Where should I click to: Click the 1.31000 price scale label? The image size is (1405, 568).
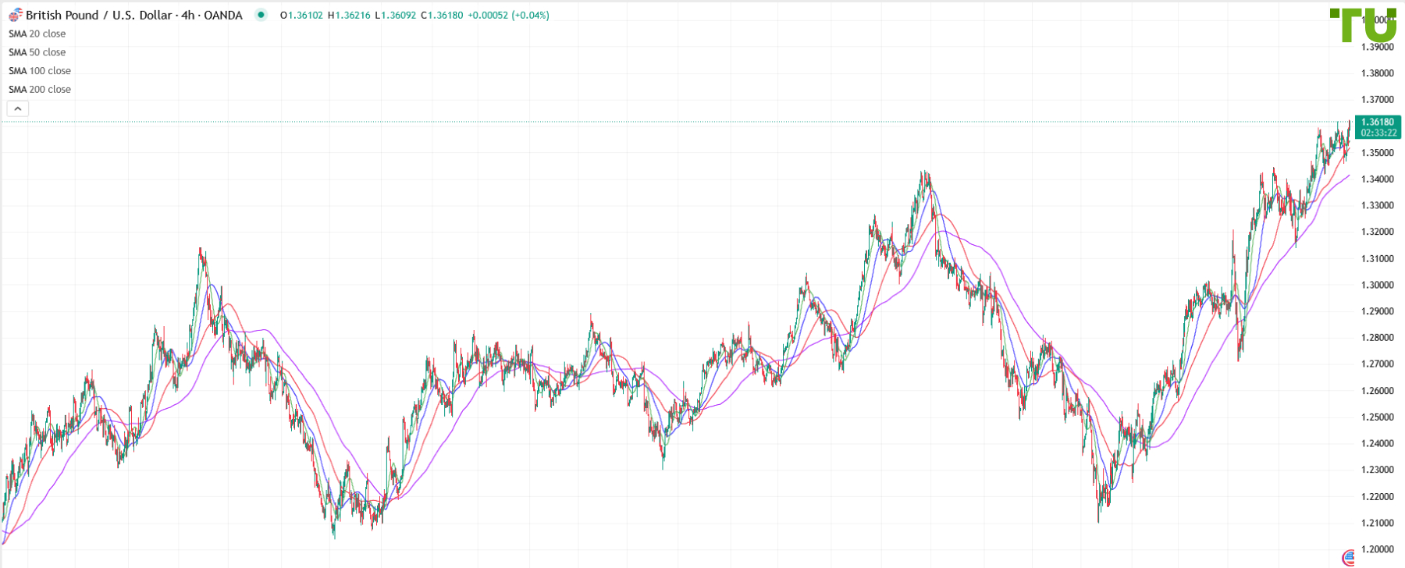coord(1378,258)
